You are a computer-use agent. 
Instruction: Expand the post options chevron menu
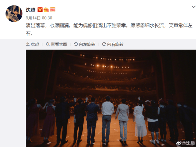click(194, 7)
